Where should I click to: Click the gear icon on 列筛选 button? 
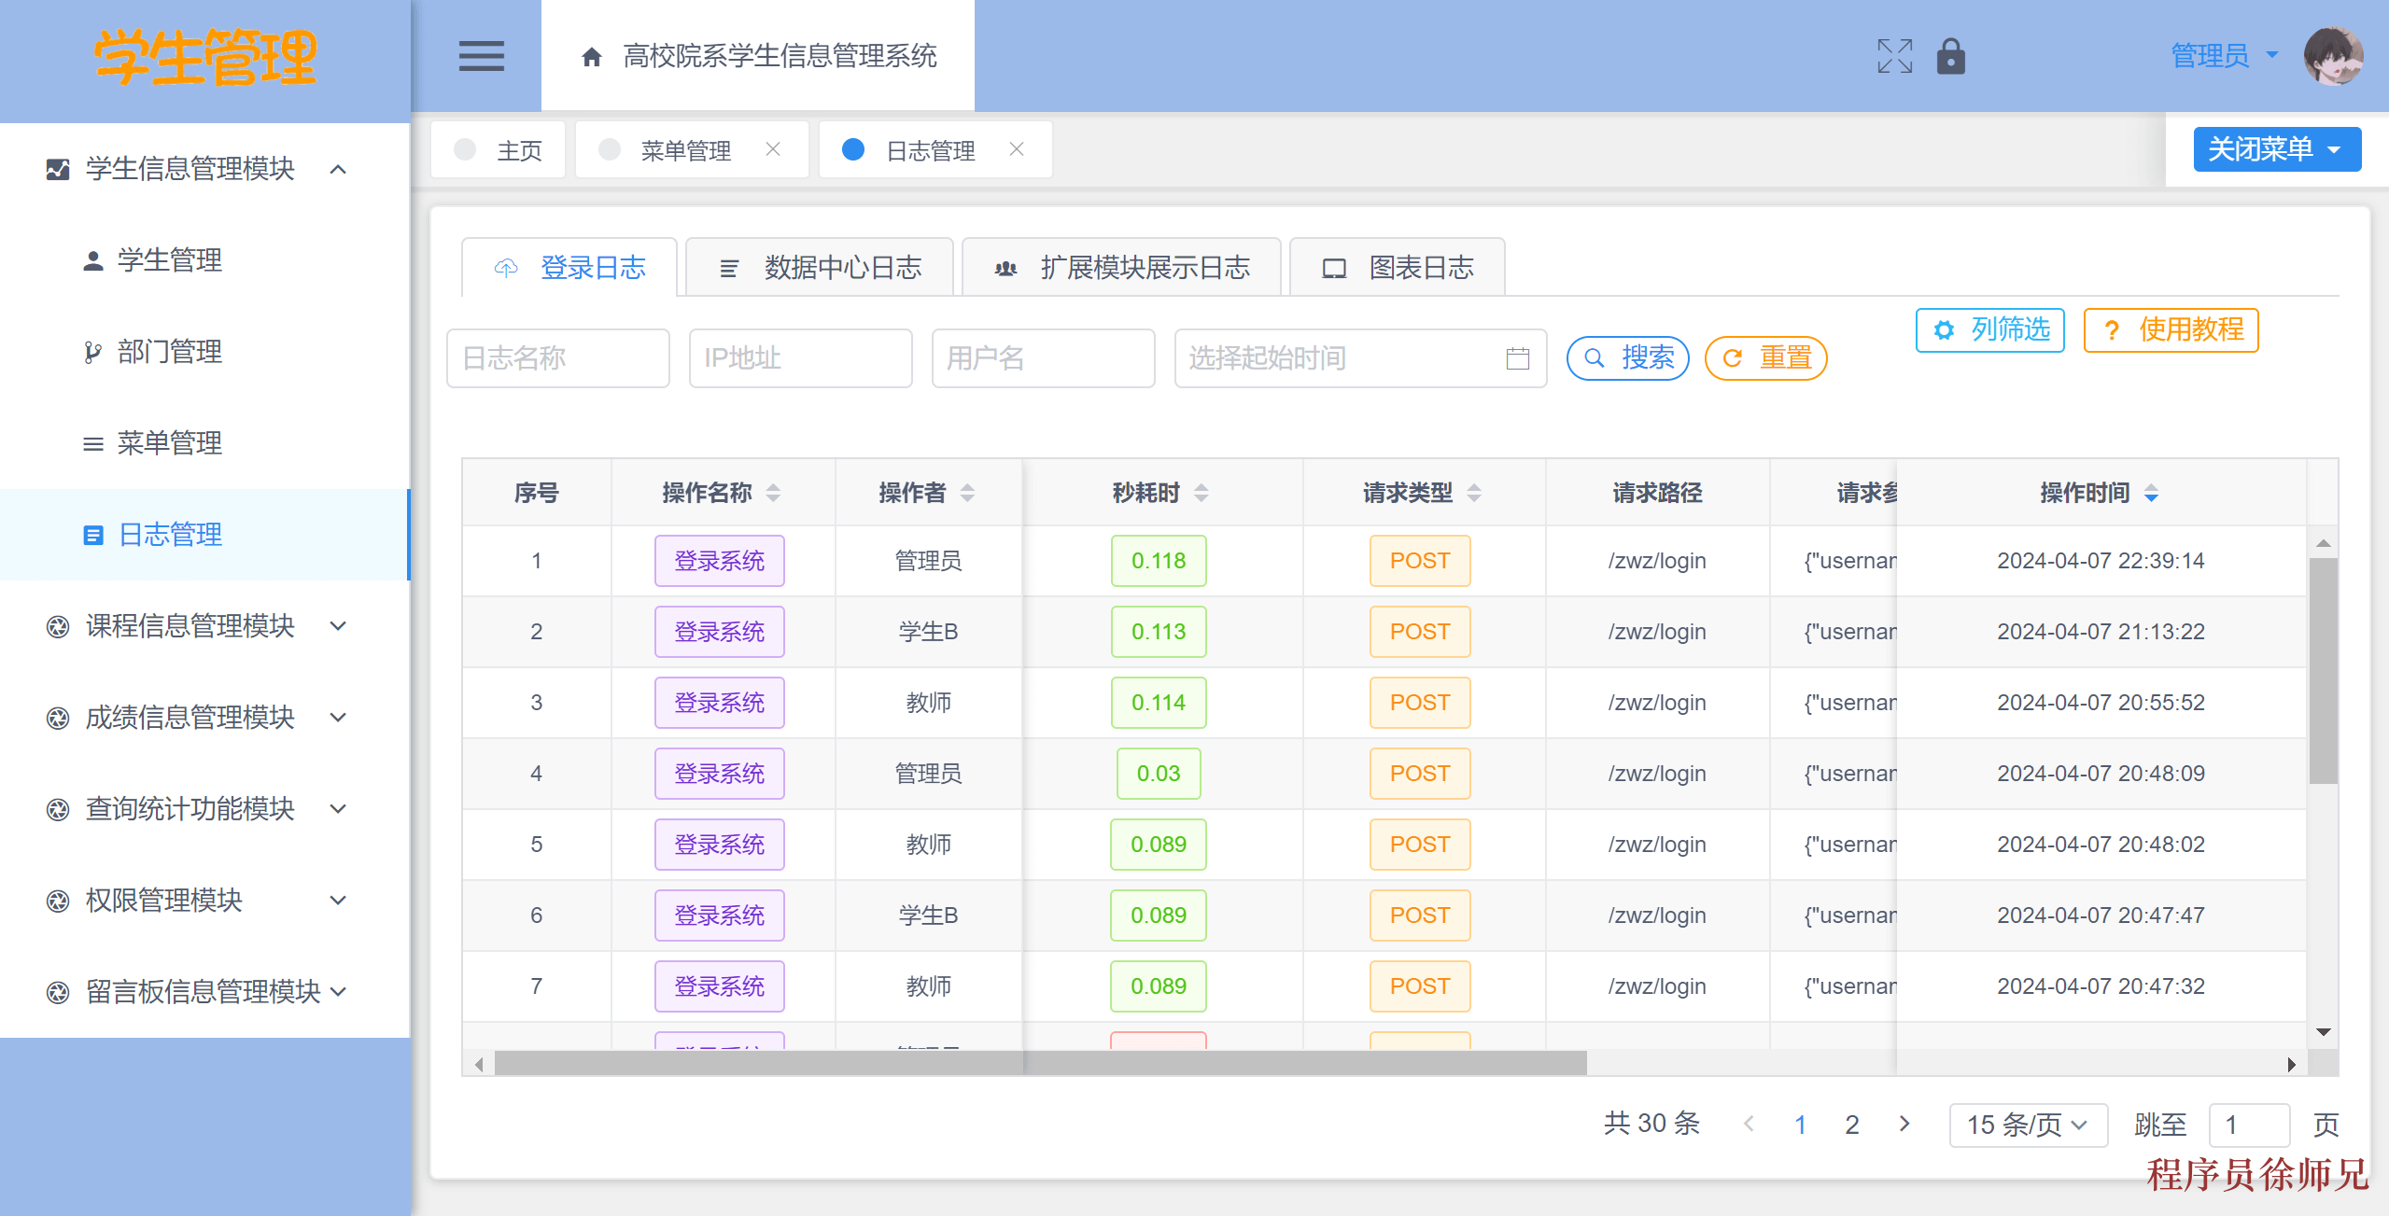(1944, 329)
